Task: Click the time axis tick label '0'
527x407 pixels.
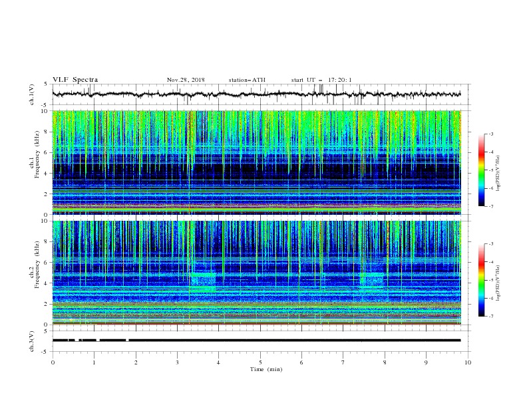Action: 53,362
